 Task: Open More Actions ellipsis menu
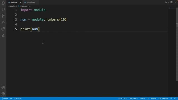pos(175,2)
